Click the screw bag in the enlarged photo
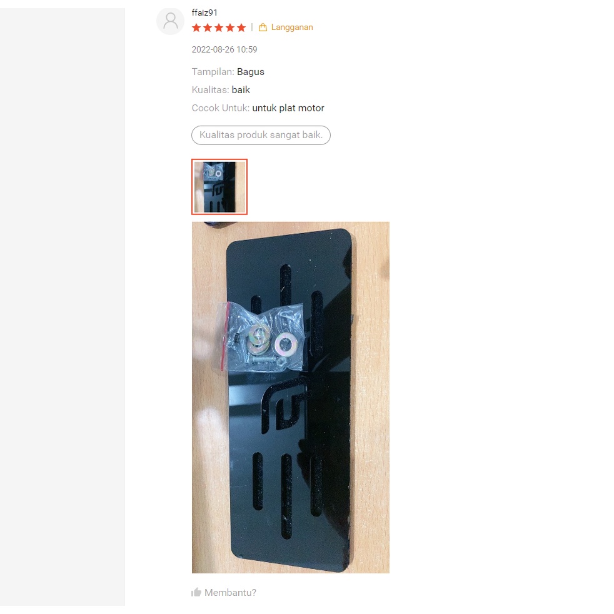 point(260,337)
